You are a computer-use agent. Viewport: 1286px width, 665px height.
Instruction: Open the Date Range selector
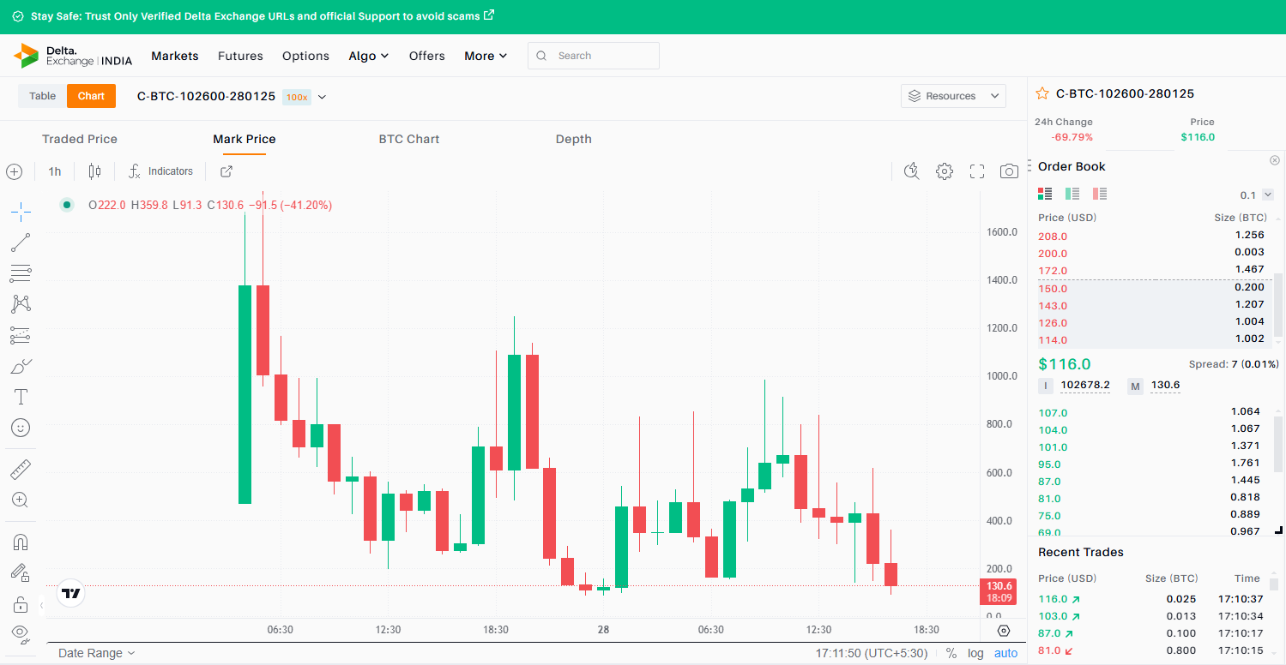96,653
